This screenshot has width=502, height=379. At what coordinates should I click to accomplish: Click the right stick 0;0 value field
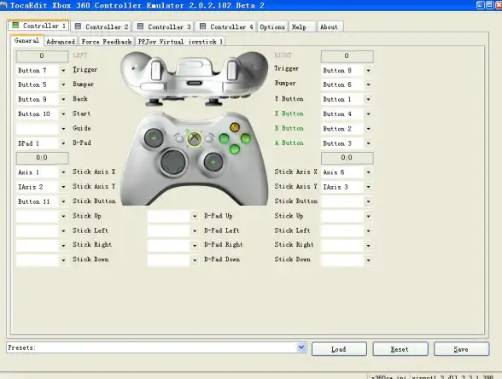click(x=347, y=158)
